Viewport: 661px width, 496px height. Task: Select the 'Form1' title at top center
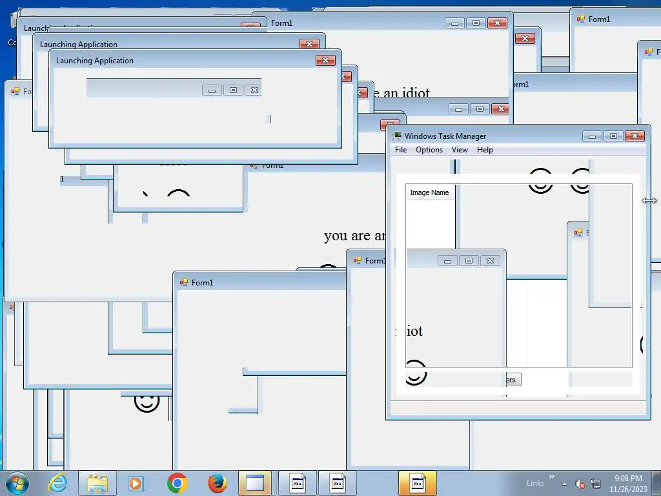click(281, 23)
